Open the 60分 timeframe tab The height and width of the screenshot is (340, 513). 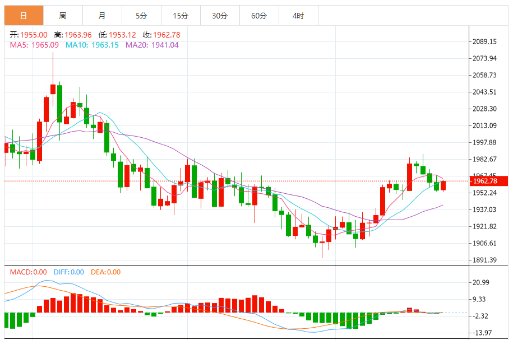pos(259,15)
